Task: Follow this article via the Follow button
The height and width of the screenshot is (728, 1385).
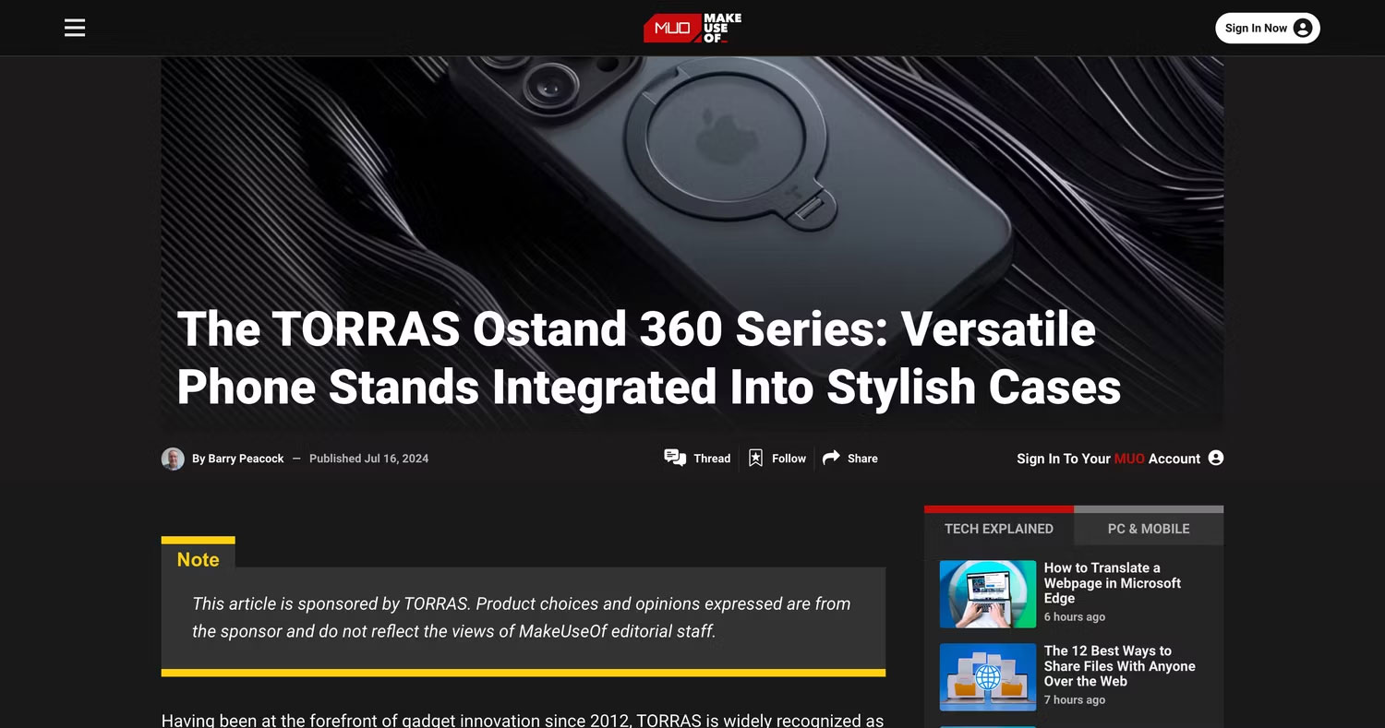Action: point(777,458)
